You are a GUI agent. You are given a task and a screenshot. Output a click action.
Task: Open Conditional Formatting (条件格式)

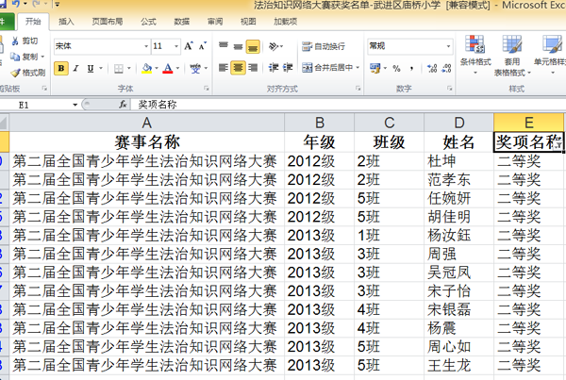[475, 52]
